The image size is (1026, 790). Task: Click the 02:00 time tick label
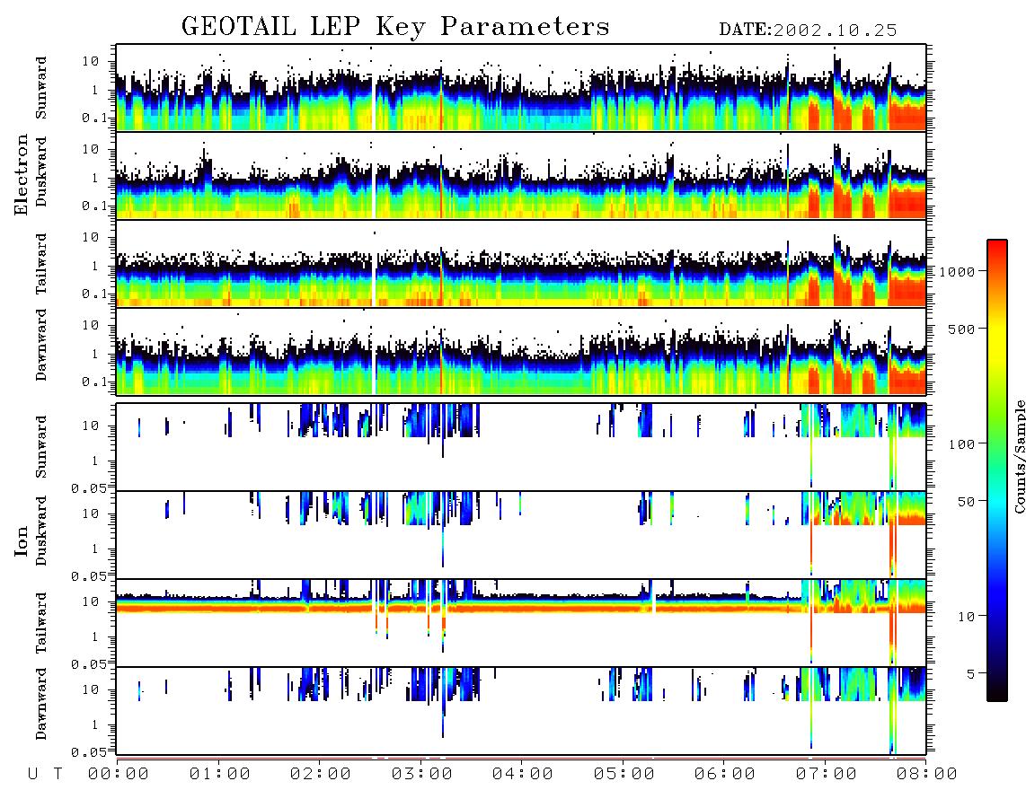click(321, 775)
